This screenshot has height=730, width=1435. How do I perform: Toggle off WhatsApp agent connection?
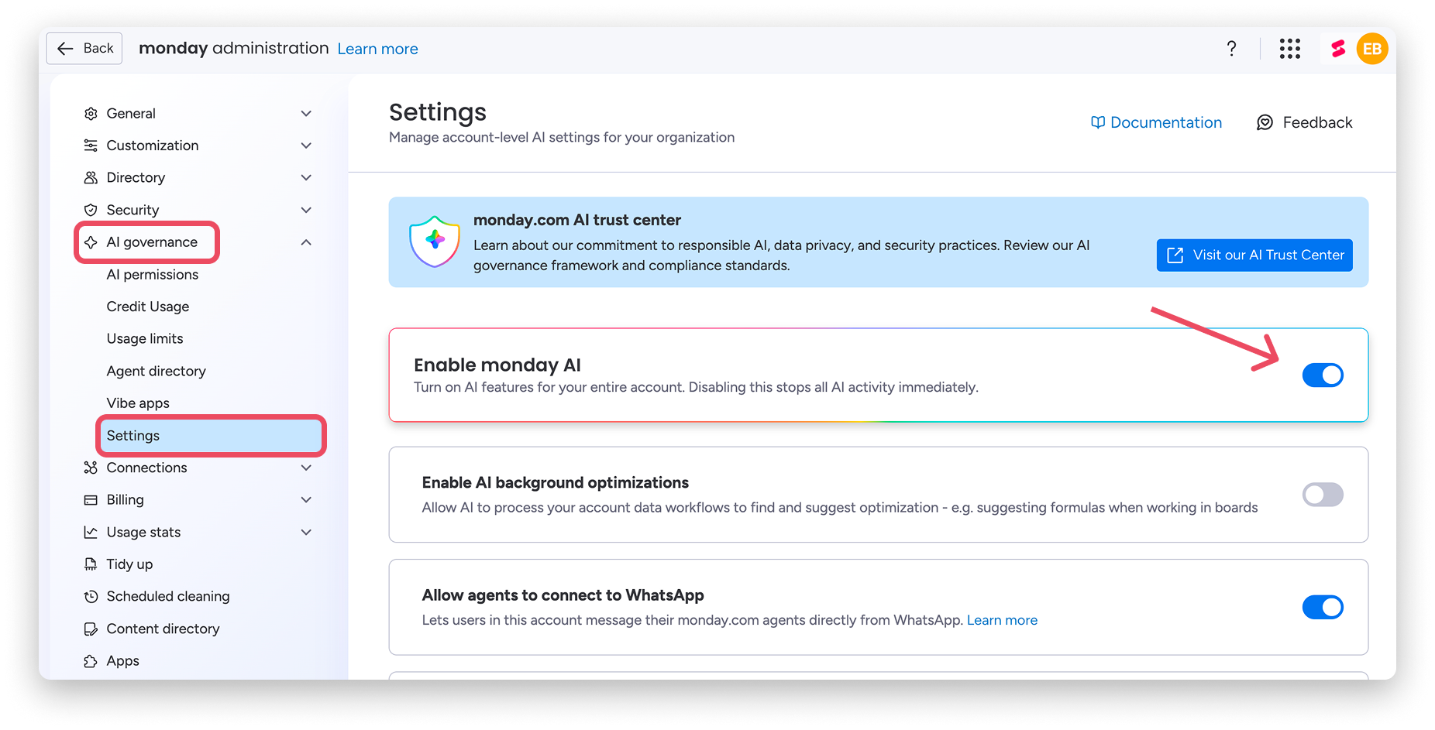pos(1323,608)
